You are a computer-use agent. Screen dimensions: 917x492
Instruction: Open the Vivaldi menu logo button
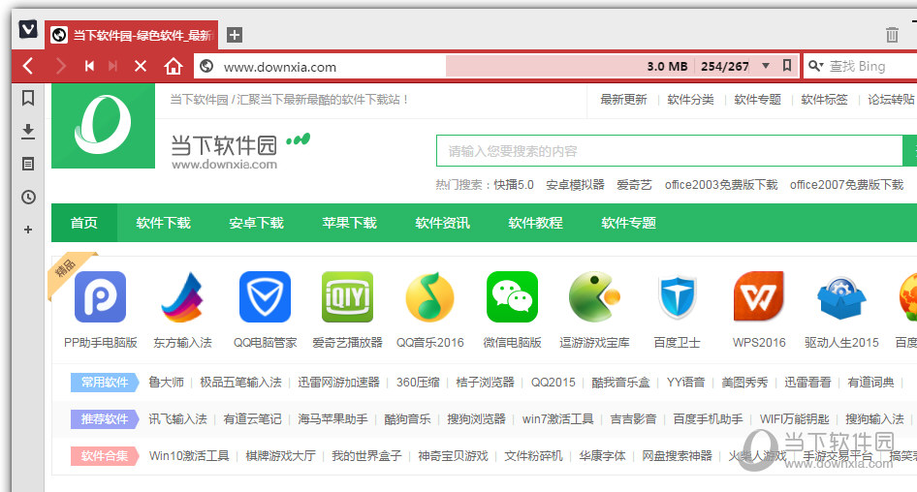click(x=28, y=29)
